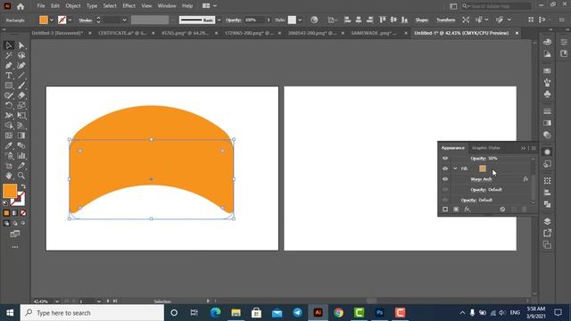The height and width of the screenshot is (321, 571).
Task: Set color mode button below fill swatch
Action: pyautogui.click(x=6, y=213)
